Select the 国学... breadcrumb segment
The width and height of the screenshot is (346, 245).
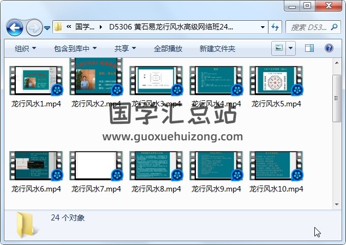(85, 27)
